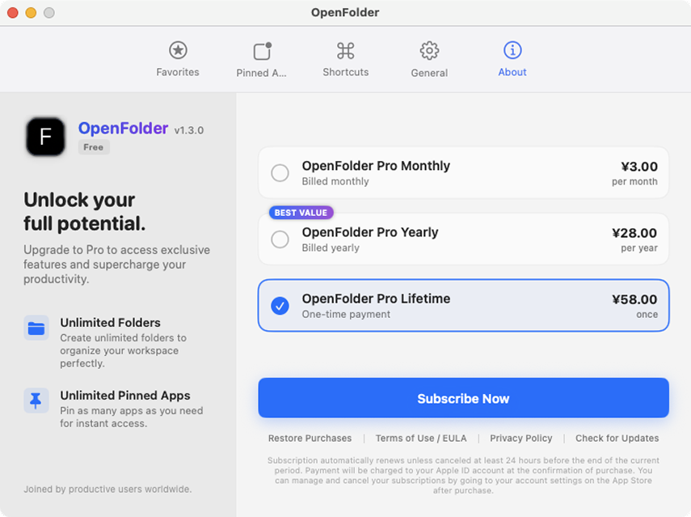Open the Privacy Policy link
Viewport: 691px width, 517px height.
[x=521, y=438]
